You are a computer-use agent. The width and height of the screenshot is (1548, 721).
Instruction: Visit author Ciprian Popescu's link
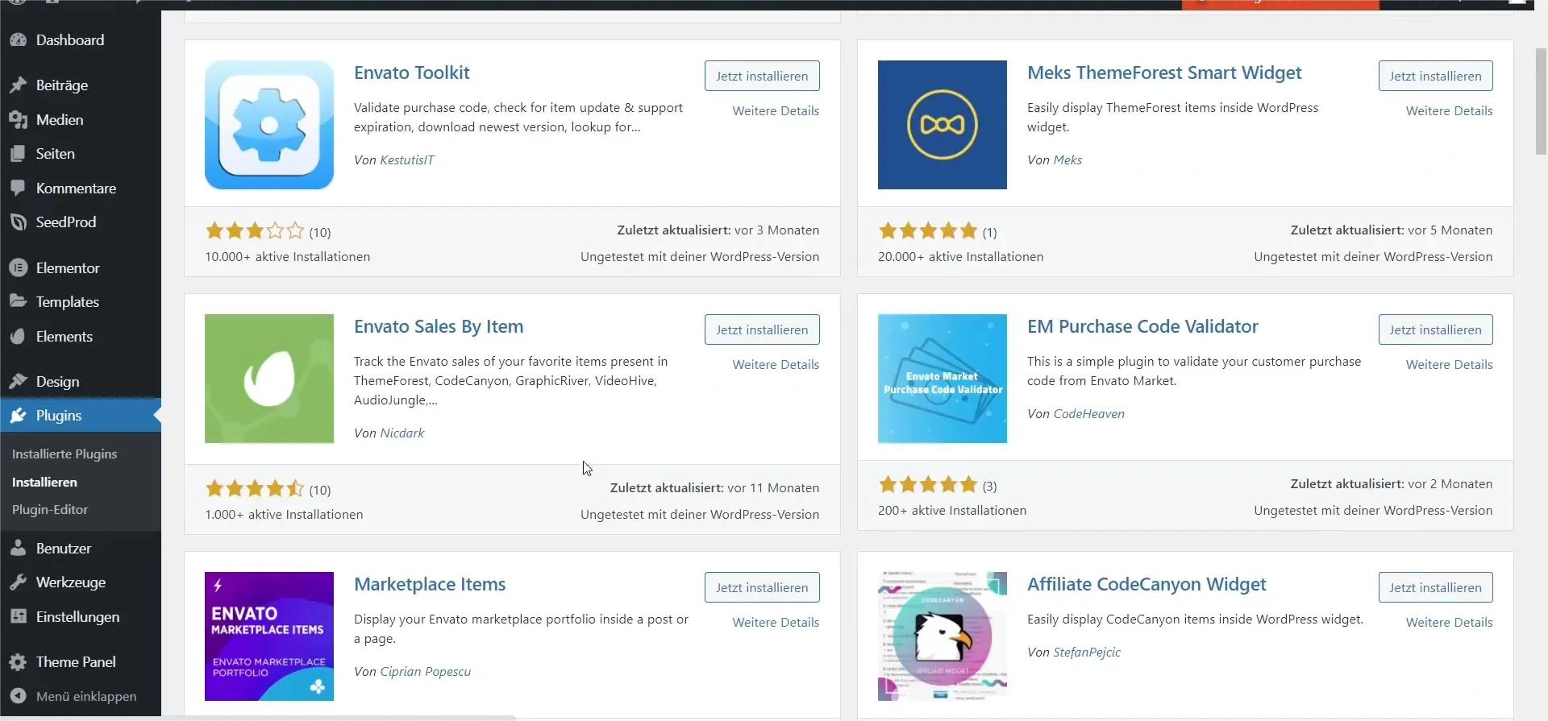tap(425, 672)
